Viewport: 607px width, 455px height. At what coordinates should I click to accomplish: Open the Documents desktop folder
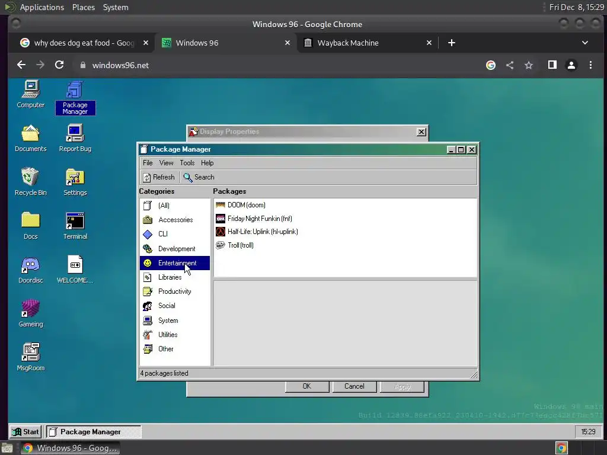click(31, 139)
